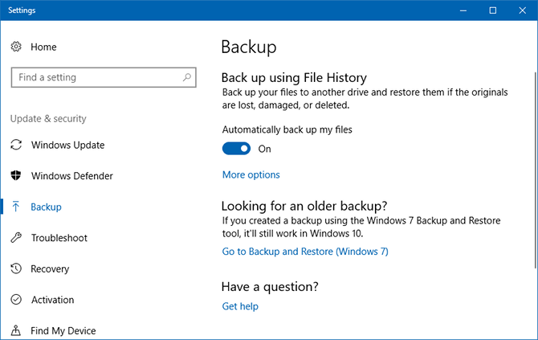This screenshot has width=538, height=340.
Task: Click the Find My Device icon
Action: pos(16,330)
